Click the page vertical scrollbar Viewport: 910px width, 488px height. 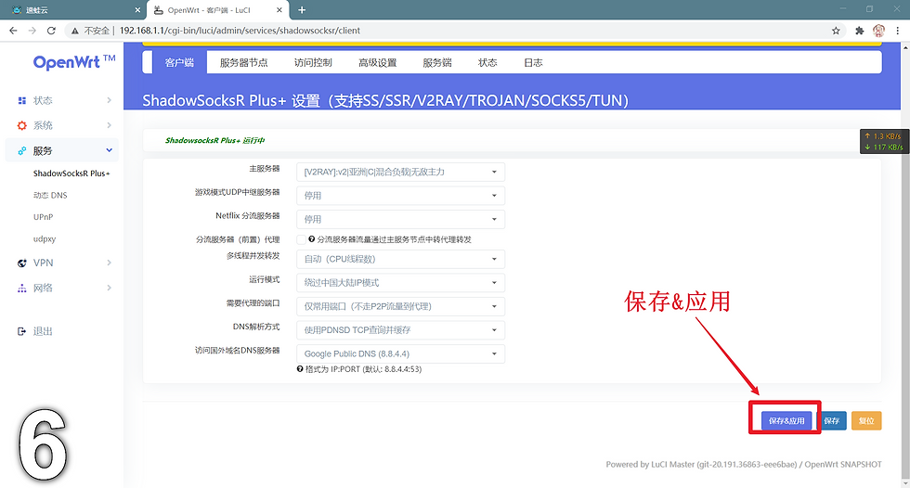click(905, 264)
